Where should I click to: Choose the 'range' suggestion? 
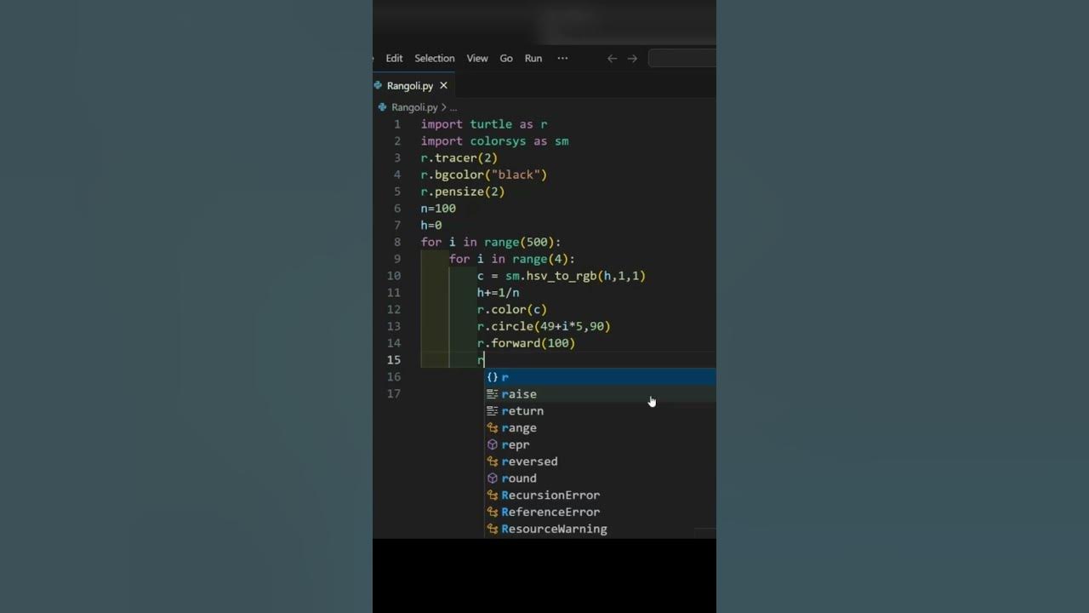pyautogui.click(x=600, y=427)
